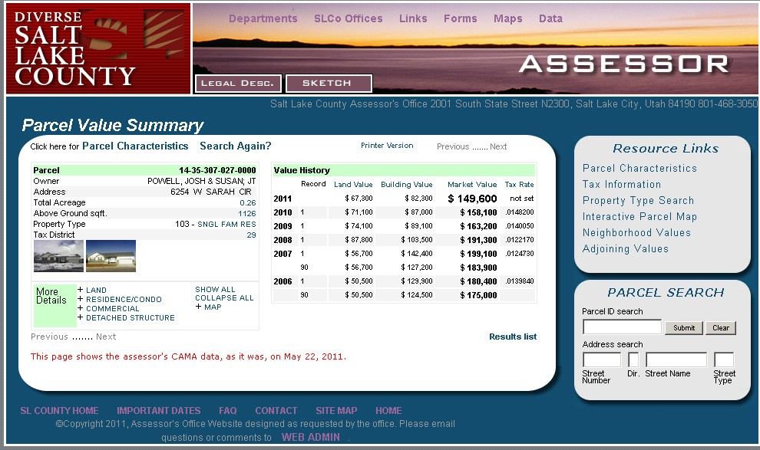760x450 pixels.
Task: Open the first house photo thumbnail
Action: point(58,256)
